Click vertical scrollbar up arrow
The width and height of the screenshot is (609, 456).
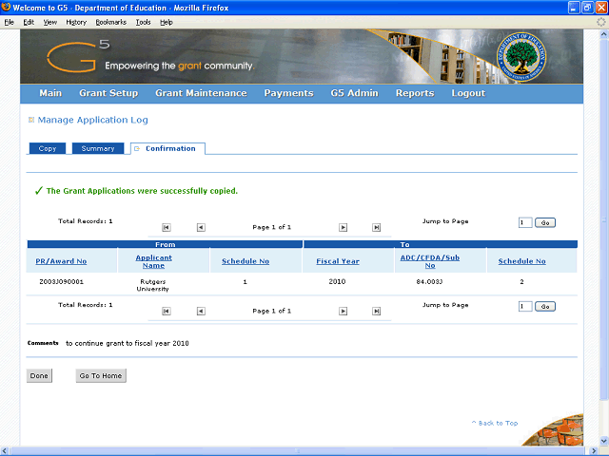tap(604, 34)
